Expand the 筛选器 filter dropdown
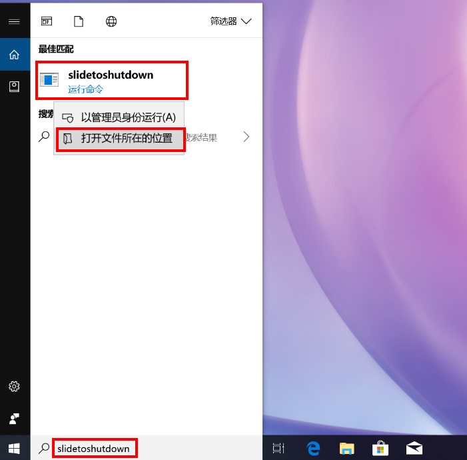Viewport: 467px width, 460px height. tap(231, 21)
